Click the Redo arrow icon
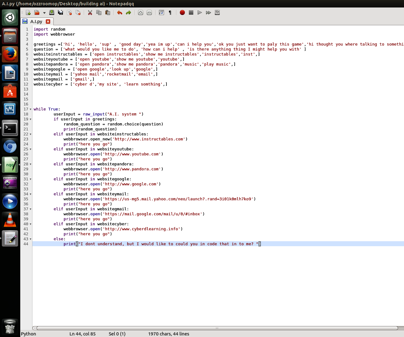This screenshot has width=404, height=337. point(128,12)
